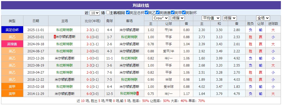The height and width of the screenshot is (105, 282).
Task: Click the 负 result on the 2023-12-26 row
Action: [250, 58]
